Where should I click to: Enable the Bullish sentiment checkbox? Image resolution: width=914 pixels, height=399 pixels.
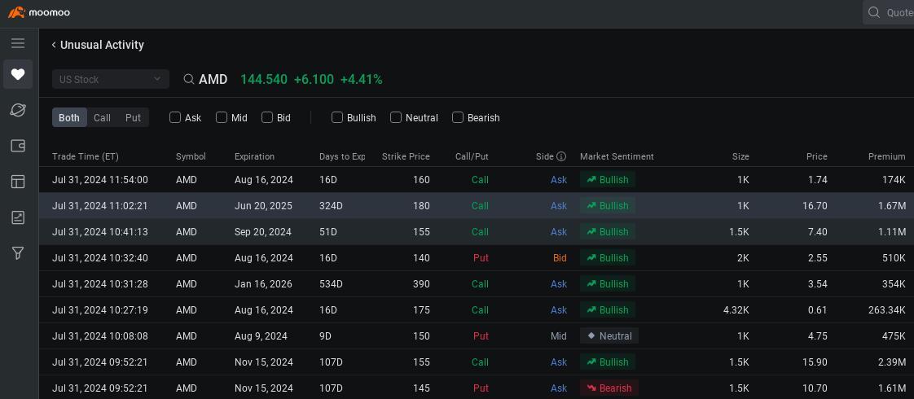337,117
